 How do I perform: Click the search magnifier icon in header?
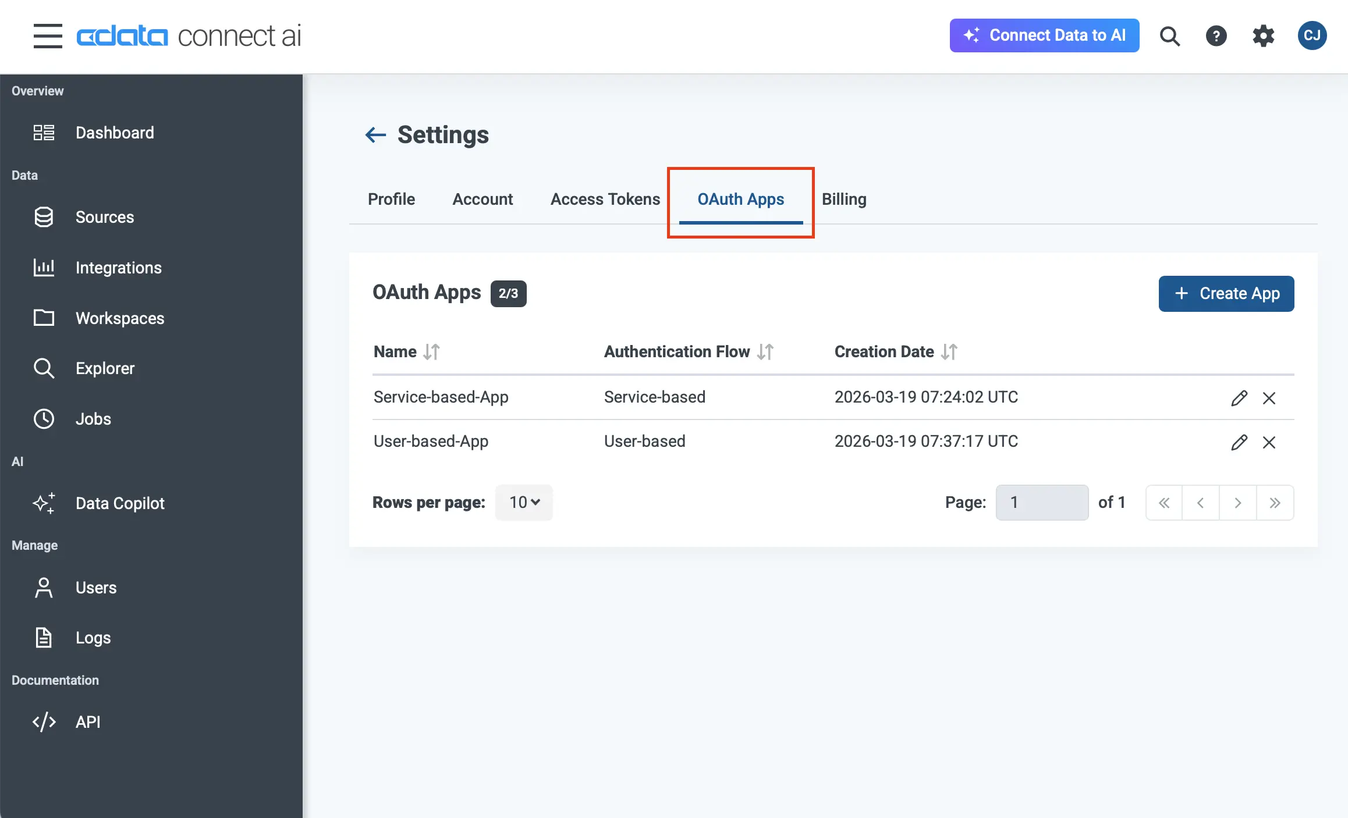coord(1169,36)
